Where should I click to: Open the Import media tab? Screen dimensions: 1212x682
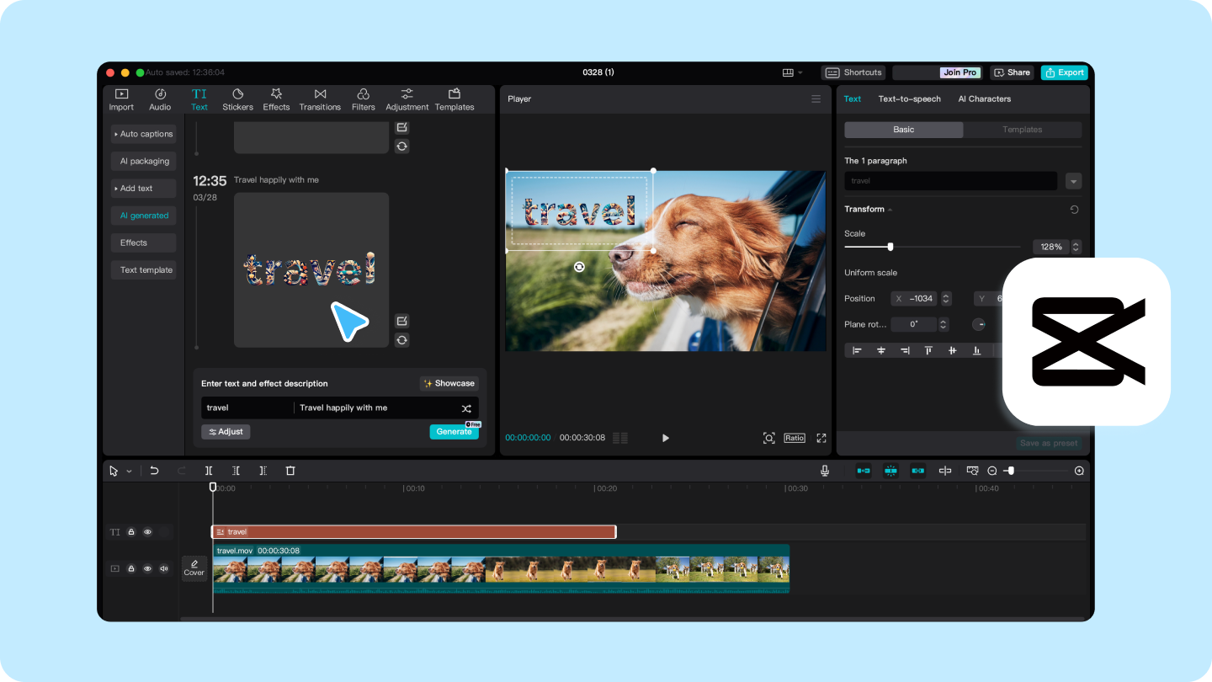[x=121, y=99]
